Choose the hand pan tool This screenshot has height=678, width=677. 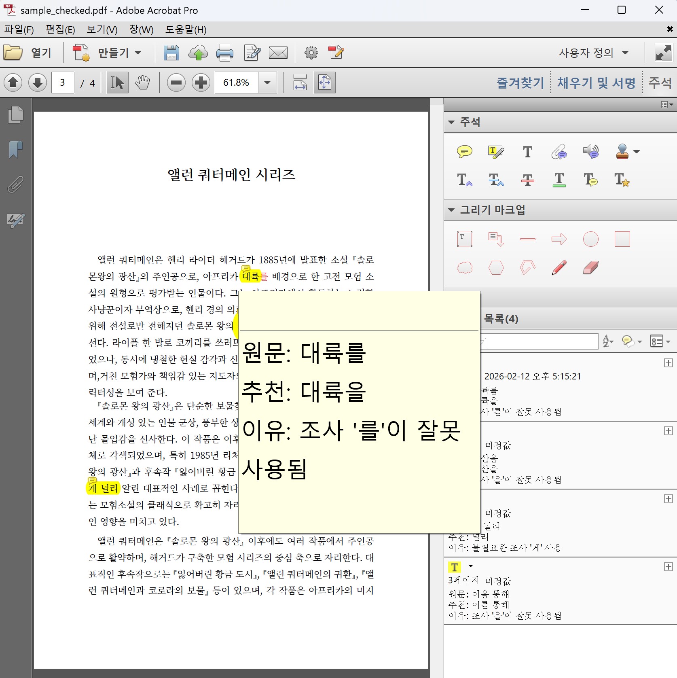tap(142, 83)
